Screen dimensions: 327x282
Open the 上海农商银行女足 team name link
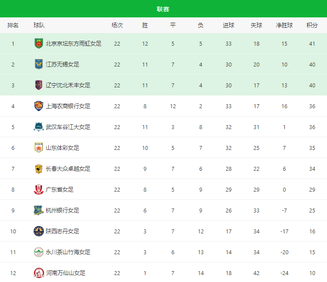pyautogui.click(x=68, y=106)
